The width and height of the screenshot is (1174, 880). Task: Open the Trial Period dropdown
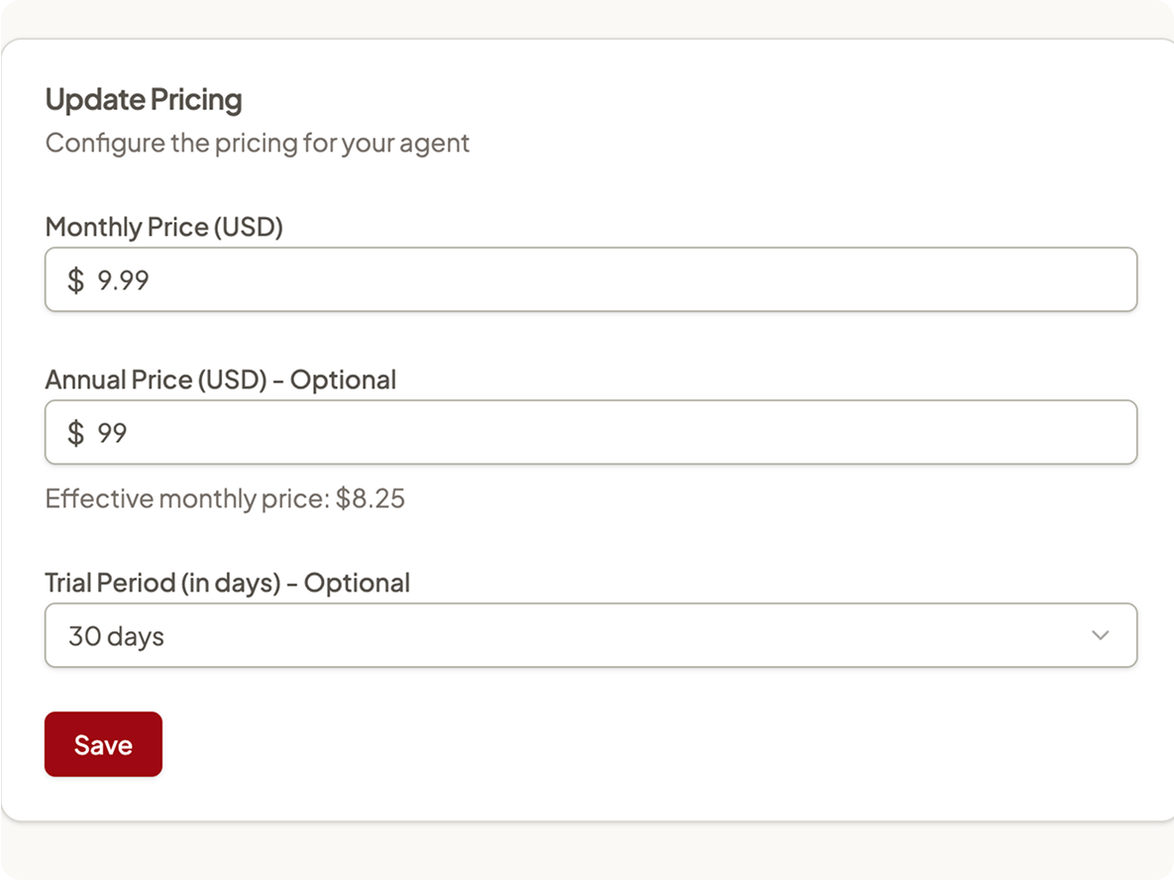pos(590,635)
